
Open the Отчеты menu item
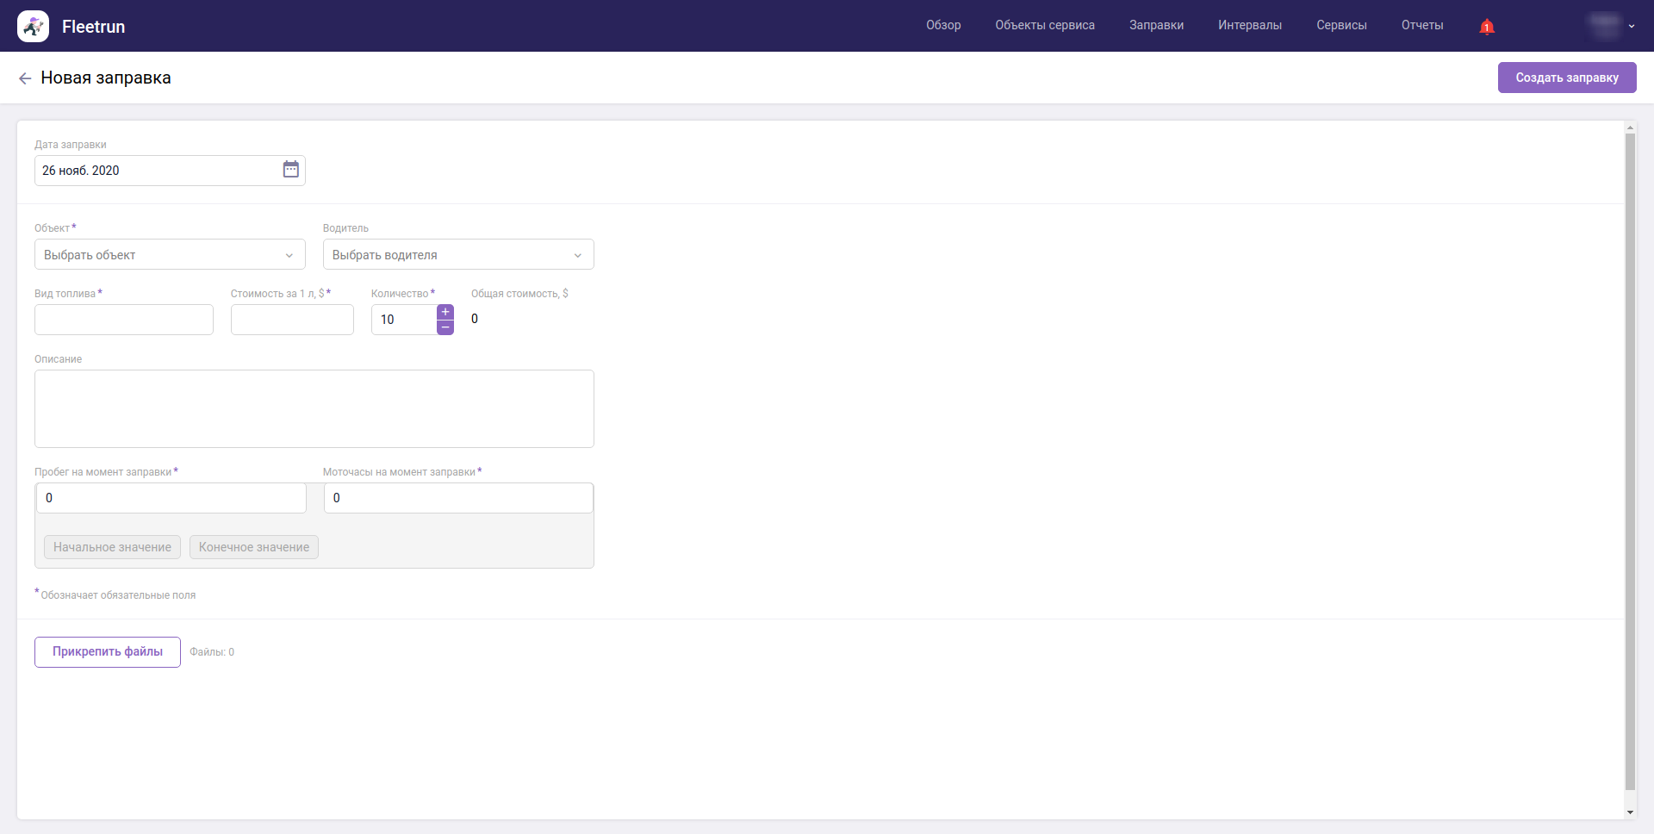(x=1422, y=26)
